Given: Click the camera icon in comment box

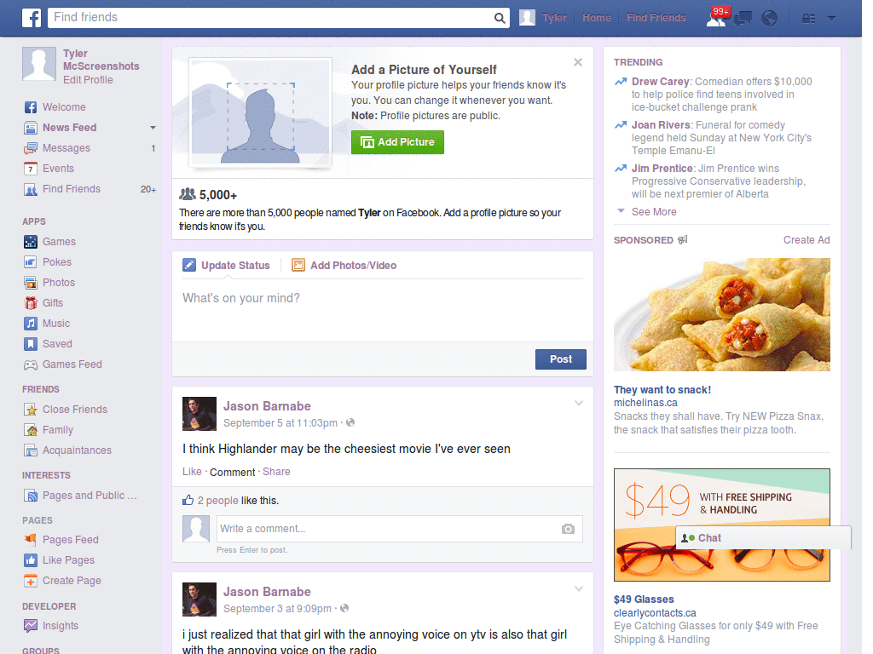Looking at the screenshot, I should click(568, 529).
